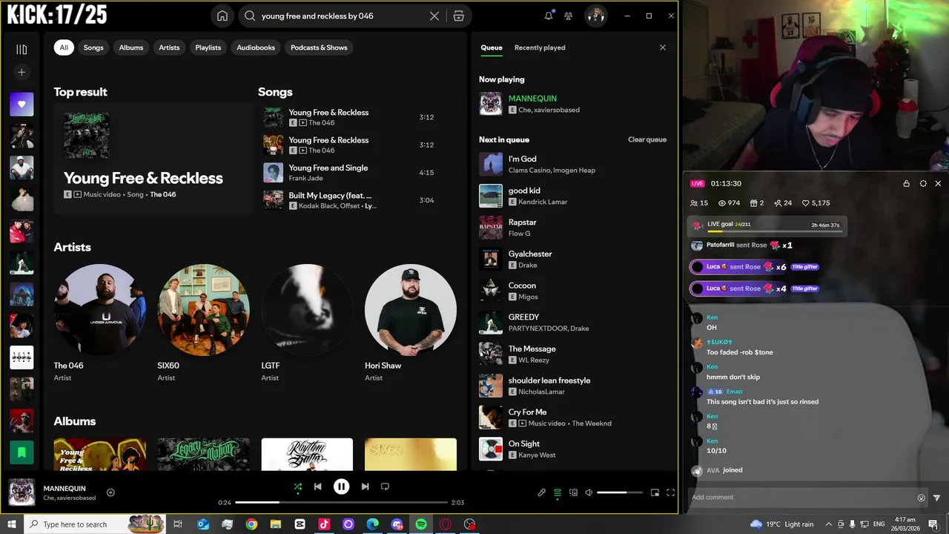Skip to next track

click(x=365, y=487)
